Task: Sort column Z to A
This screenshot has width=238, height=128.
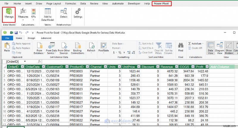Action: pyautogui.click(x=146, y=48)
